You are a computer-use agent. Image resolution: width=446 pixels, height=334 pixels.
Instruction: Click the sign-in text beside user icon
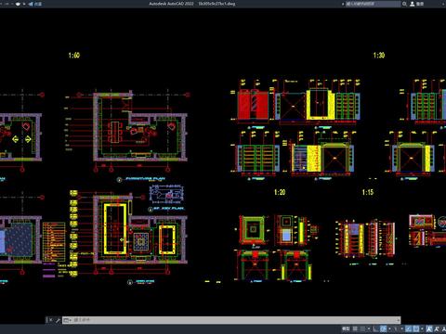(420, 4)
